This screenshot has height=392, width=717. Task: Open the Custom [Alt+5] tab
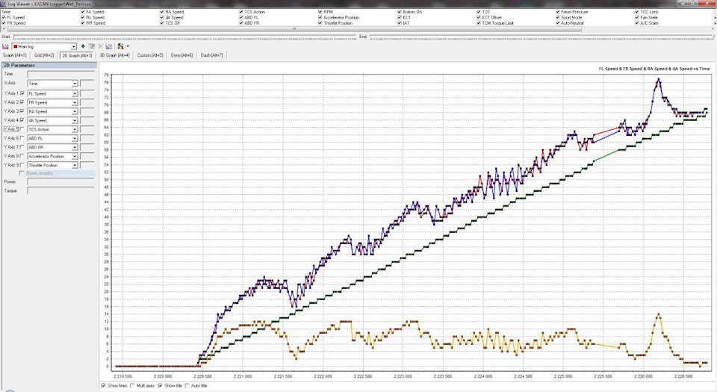[150, 55]
